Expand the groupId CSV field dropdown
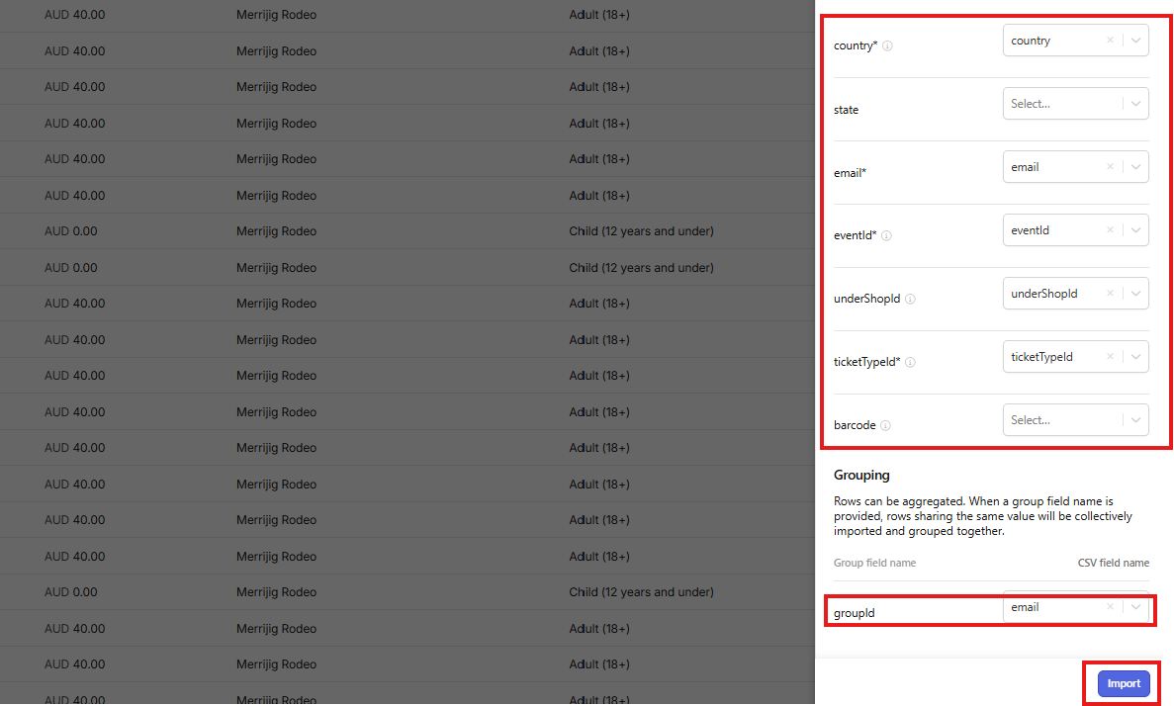Image resolution: width=1174 pixels, height=706 pixels. pyautogui.click(x=1135, y=607)
